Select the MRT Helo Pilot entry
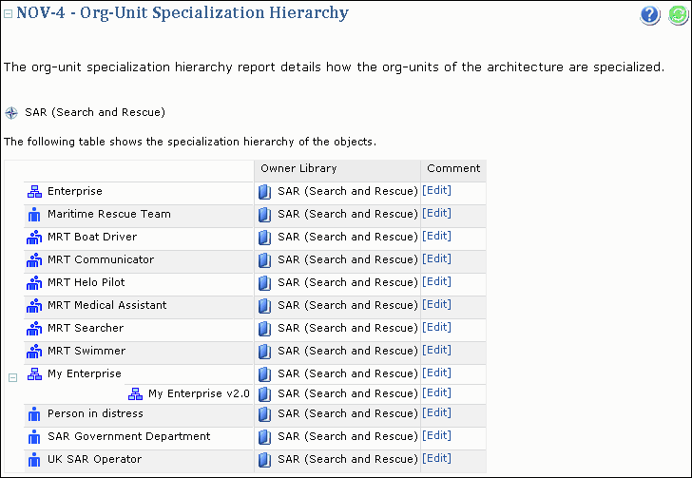The image size is (692, 478). (x=86, y=283)
